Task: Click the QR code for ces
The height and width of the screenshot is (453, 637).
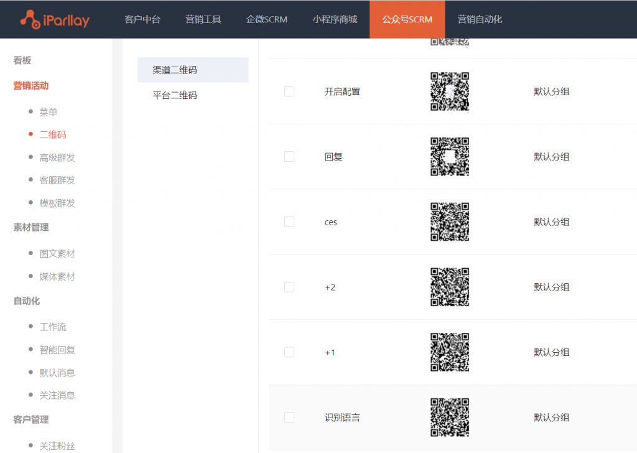Action: pyautogui.click(x=450, y=222)
